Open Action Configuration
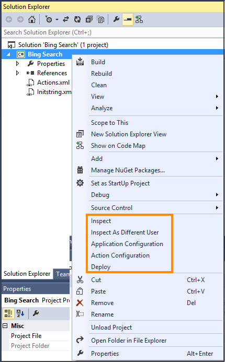225x362 pixels. [x=120, y=255]
